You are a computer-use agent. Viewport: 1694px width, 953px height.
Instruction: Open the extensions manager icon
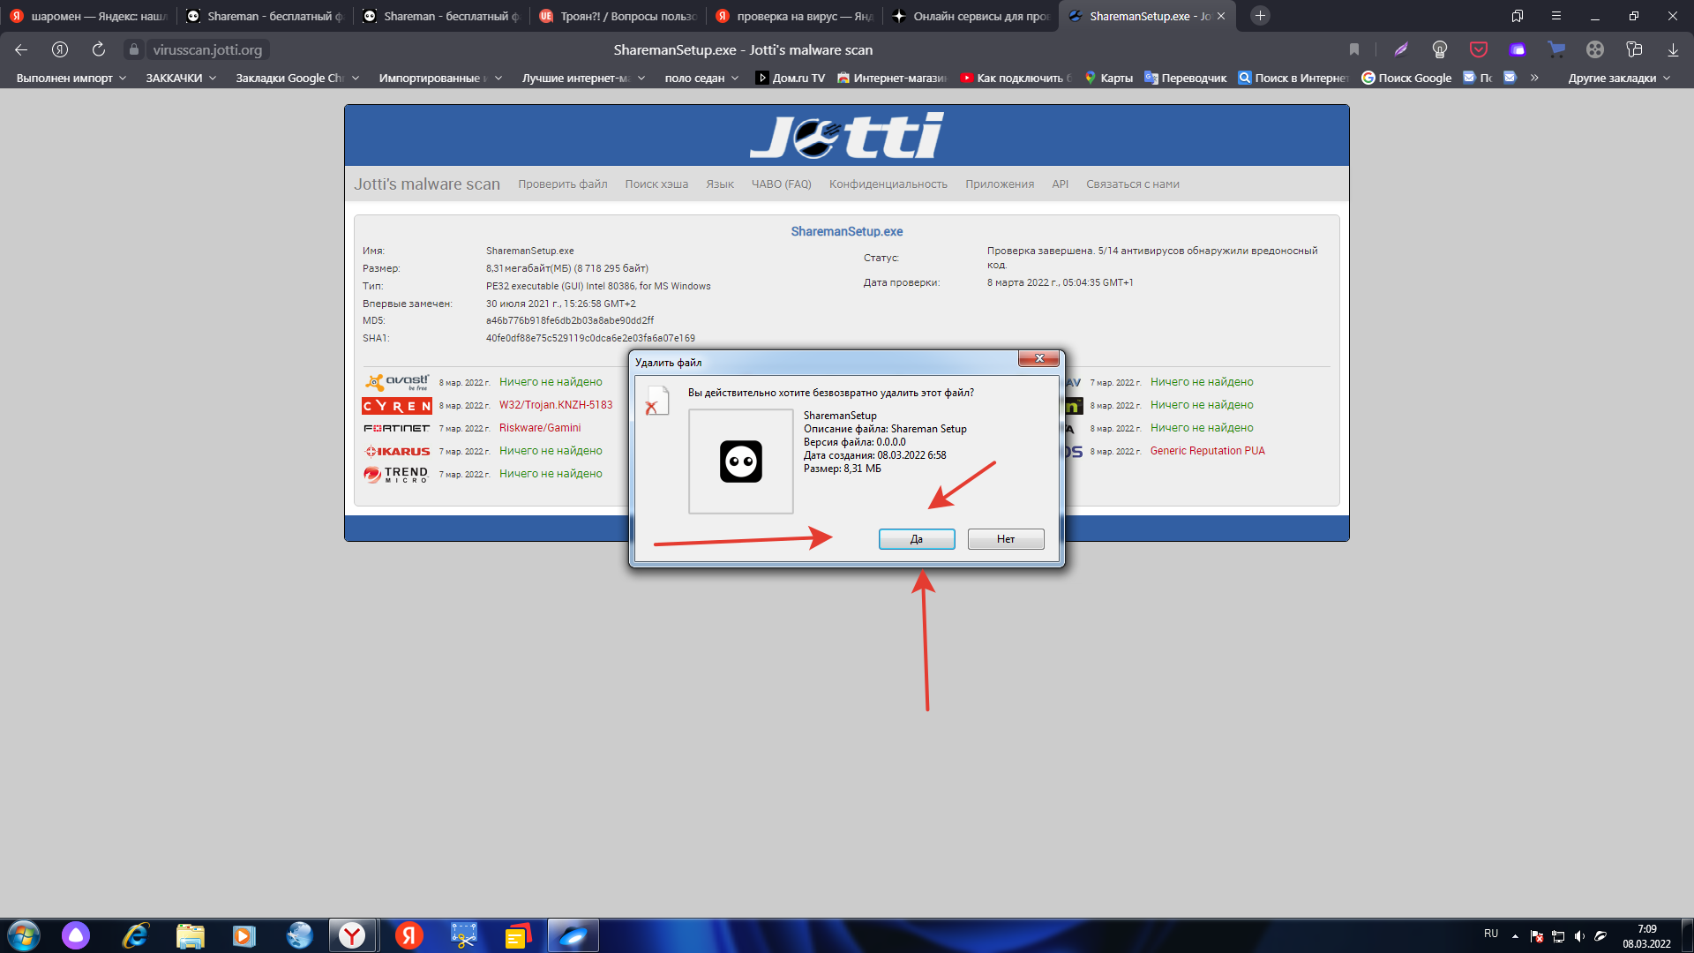pyautogui.click(x=1634, y=49)
